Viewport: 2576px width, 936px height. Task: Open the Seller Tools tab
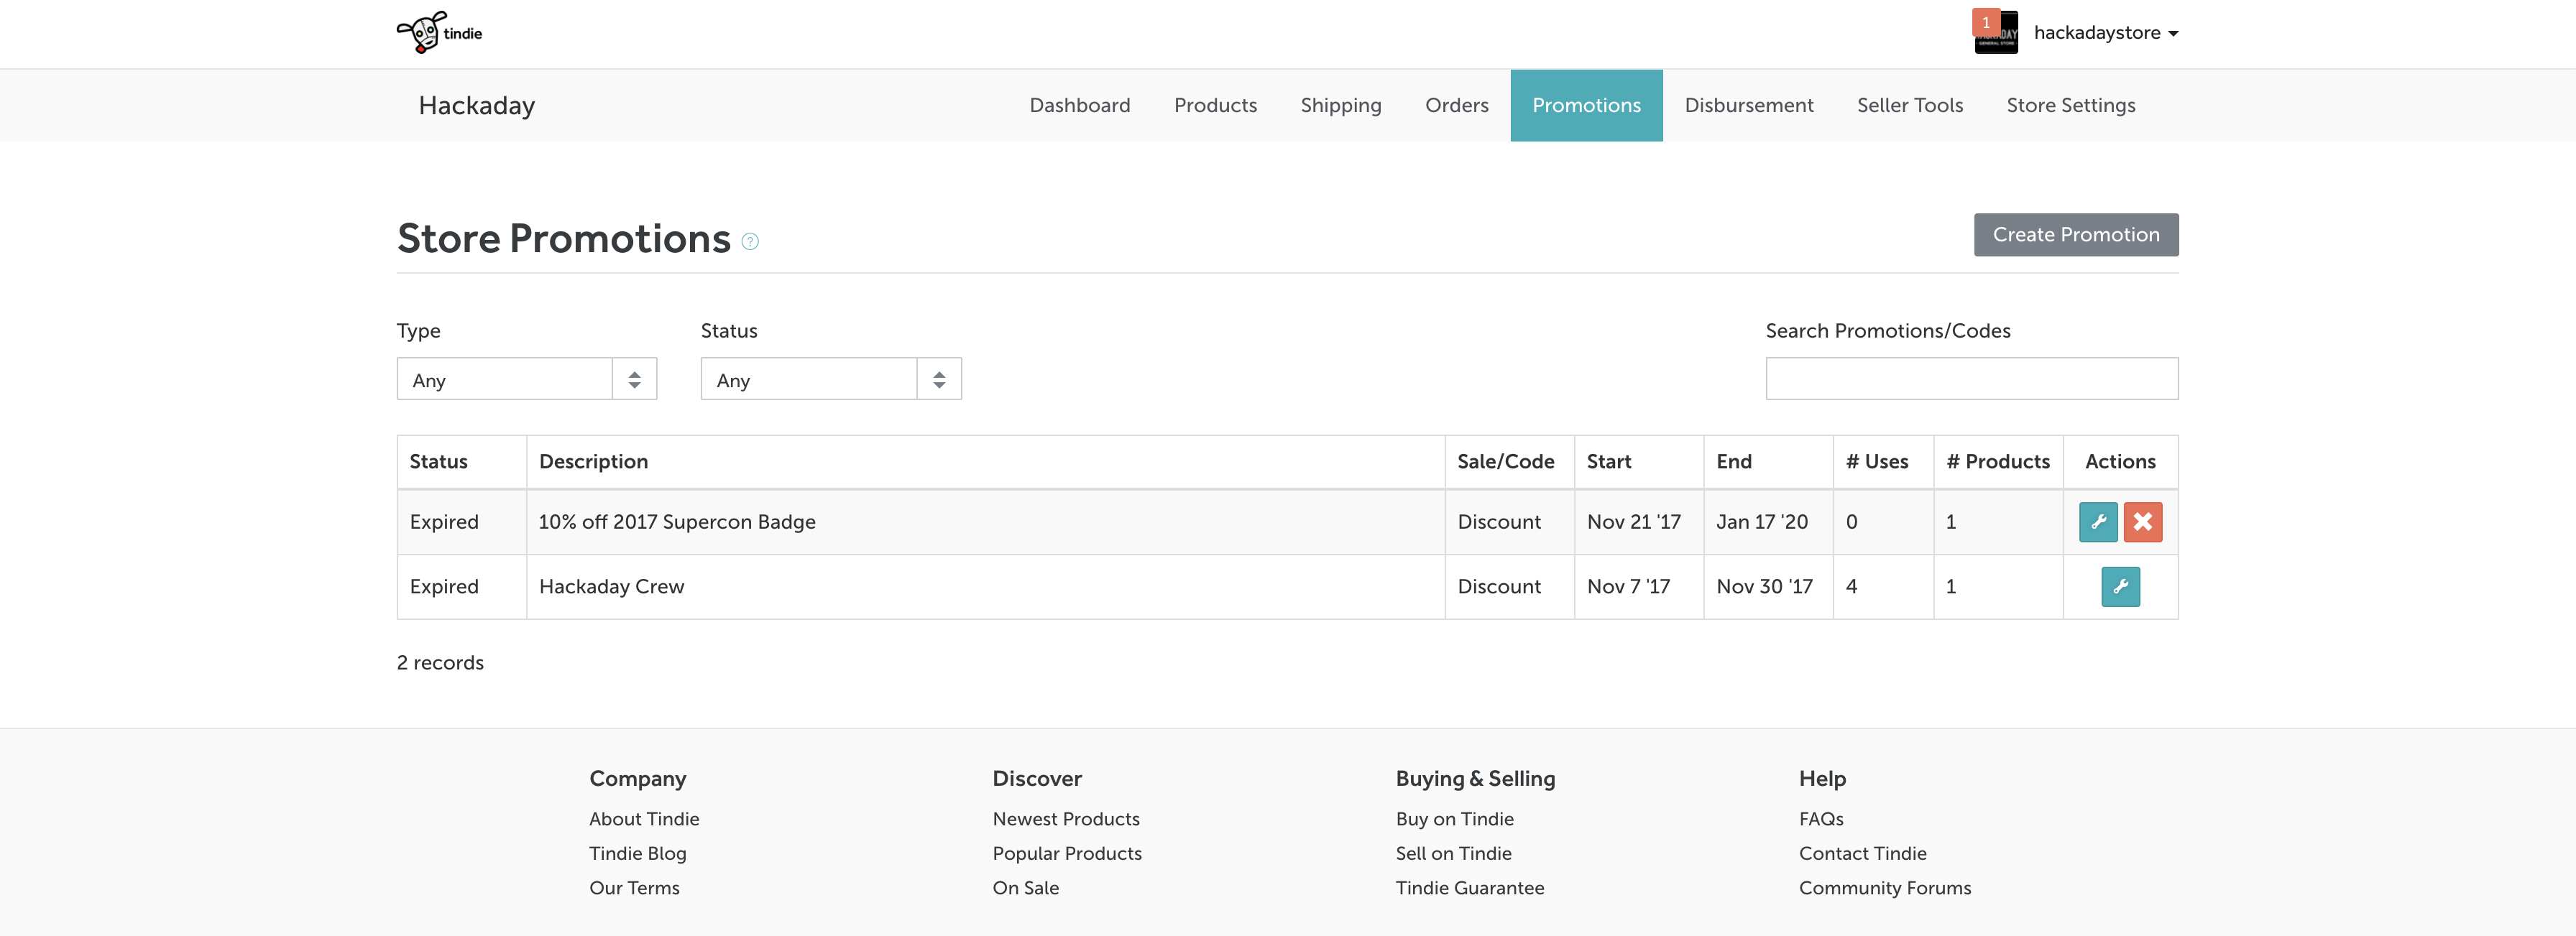pos(1909,106)
